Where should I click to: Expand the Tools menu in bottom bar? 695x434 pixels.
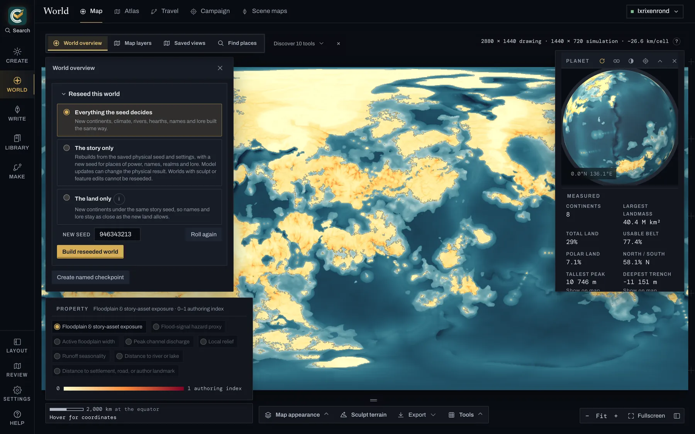click(x=466, y=415)
